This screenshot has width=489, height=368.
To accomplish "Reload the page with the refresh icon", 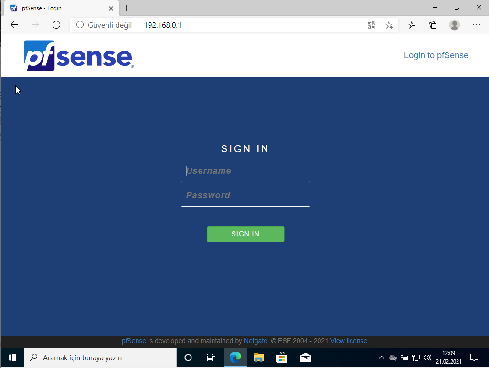I will [x=56, y=25].
